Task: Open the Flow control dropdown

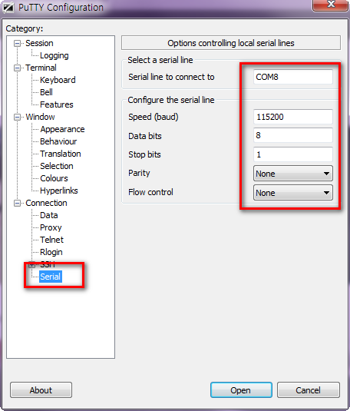Action: (293, 193)
